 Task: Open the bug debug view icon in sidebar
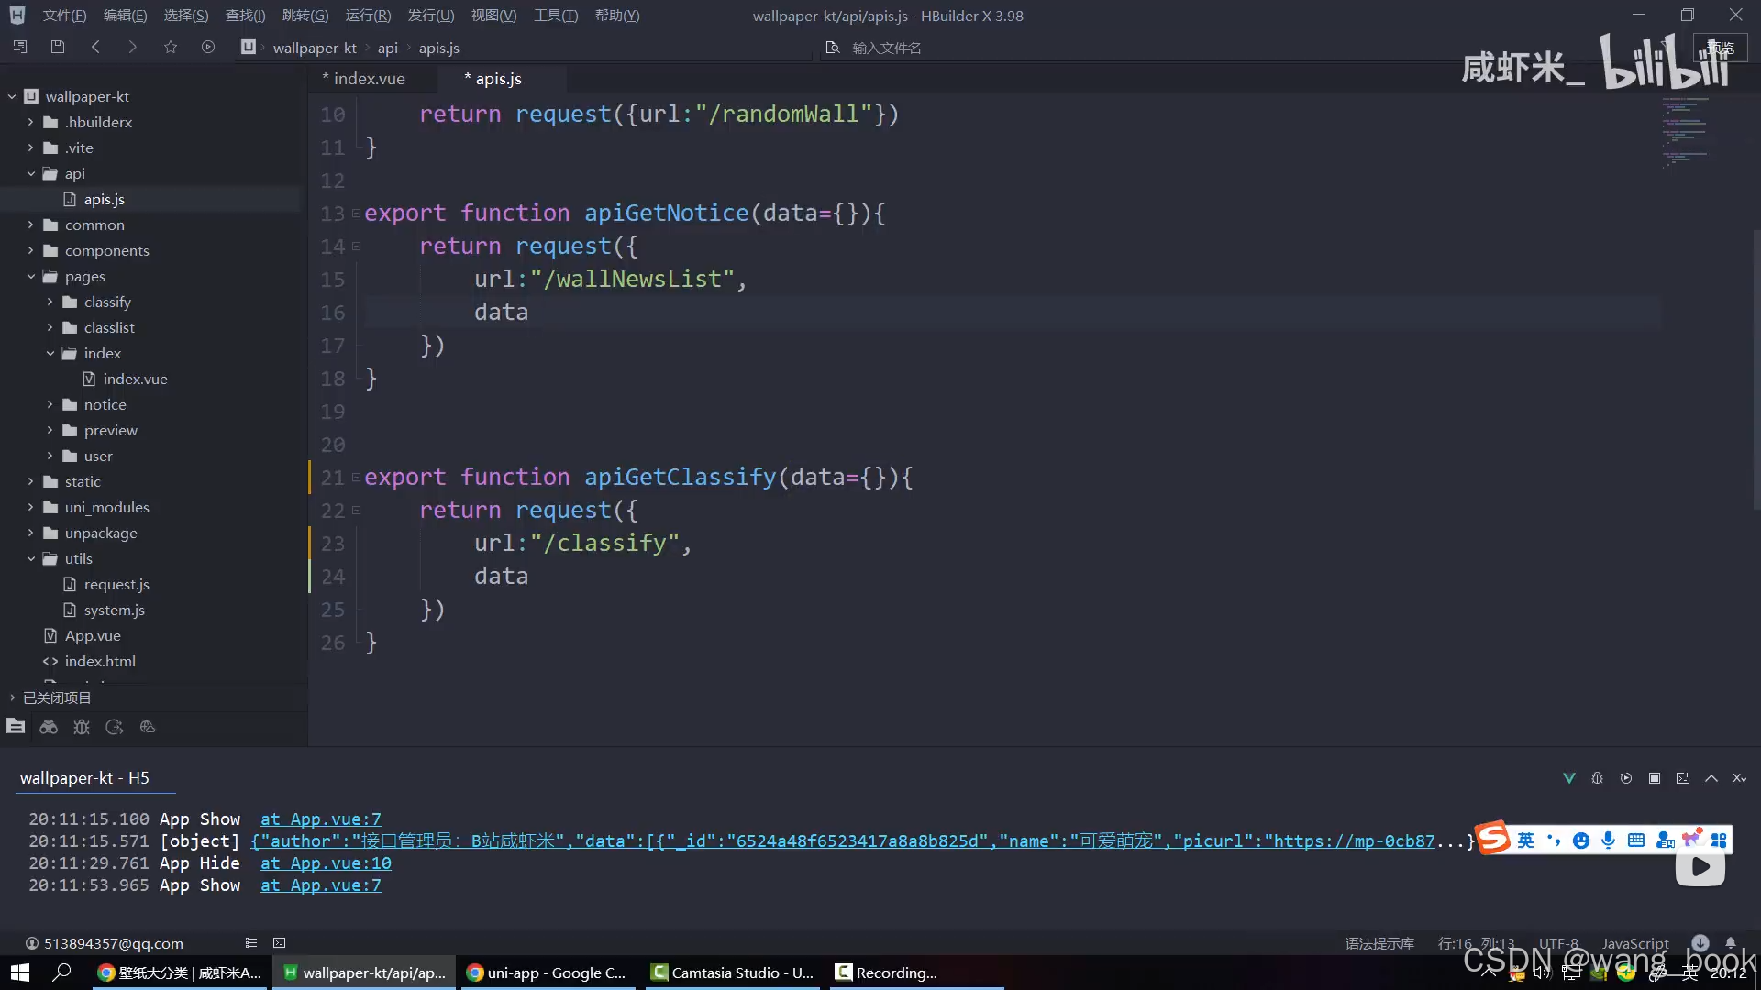82,727
